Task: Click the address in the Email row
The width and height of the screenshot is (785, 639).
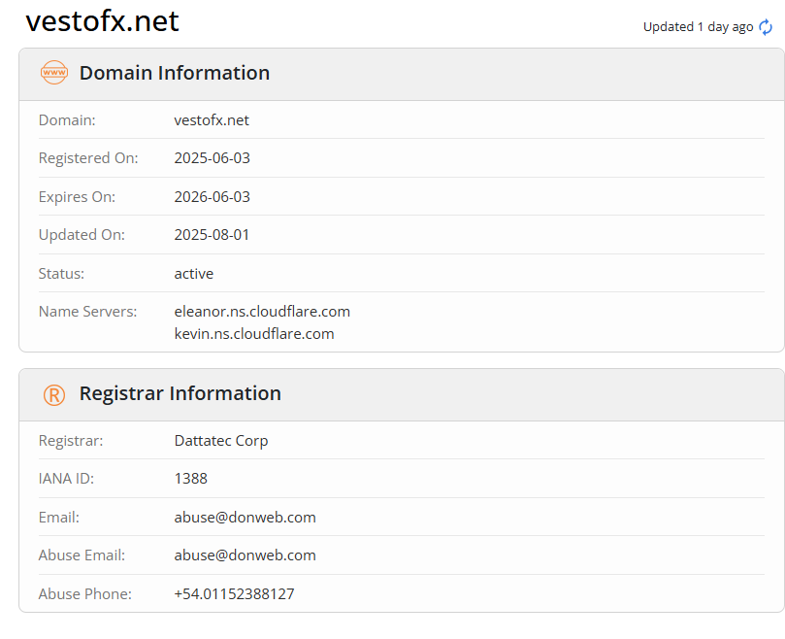Action: coord(245,518)
